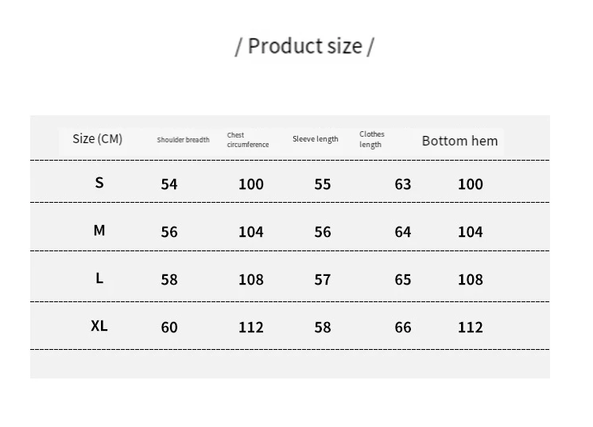This screenshot has height=427, width=593.
Task: Select sleeve length value 57 for L
Action: [322, 280]
